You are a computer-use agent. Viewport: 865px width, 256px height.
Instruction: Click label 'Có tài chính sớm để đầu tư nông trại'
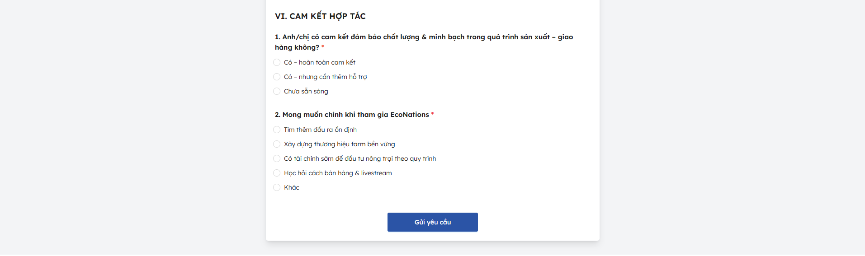click(359, 158)
